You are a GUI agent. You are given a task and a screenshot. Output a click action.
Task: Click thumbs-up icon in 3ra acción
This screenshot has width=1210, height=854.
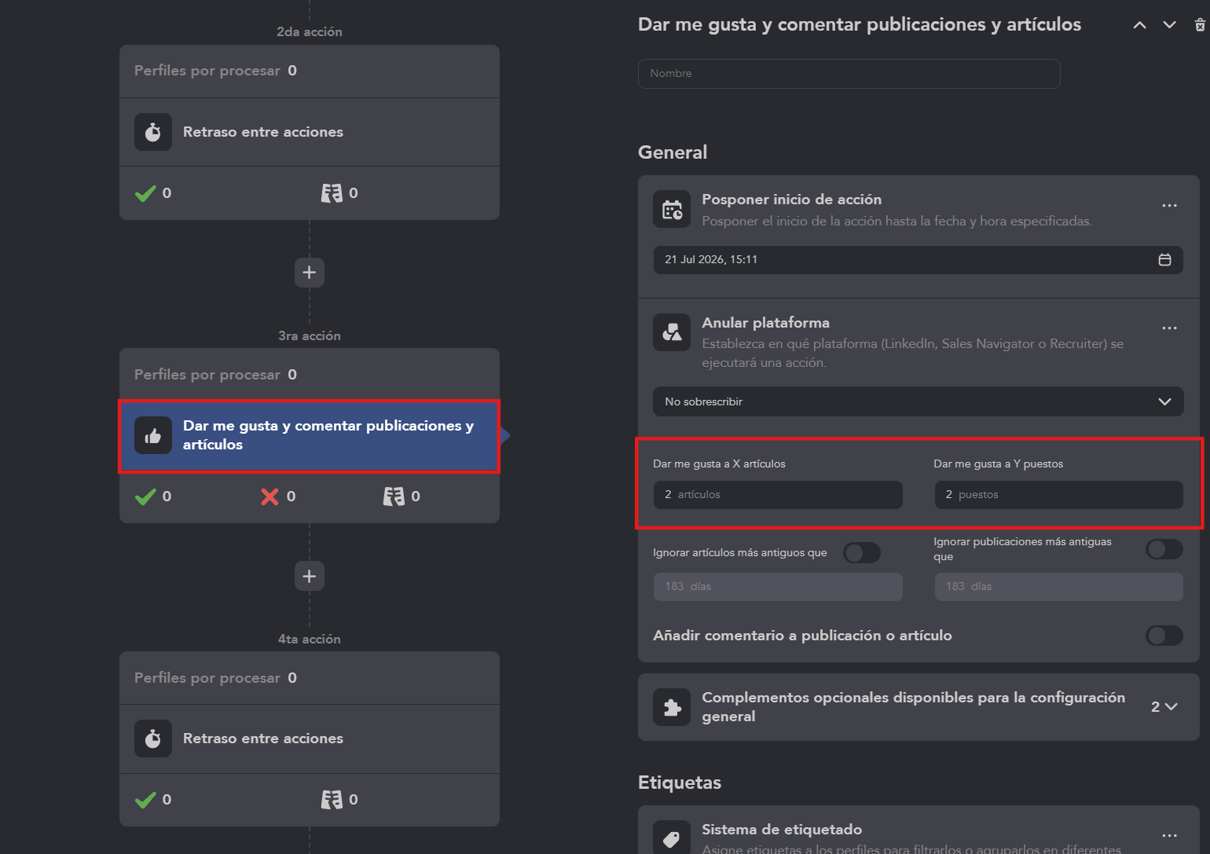coord(153,435)
